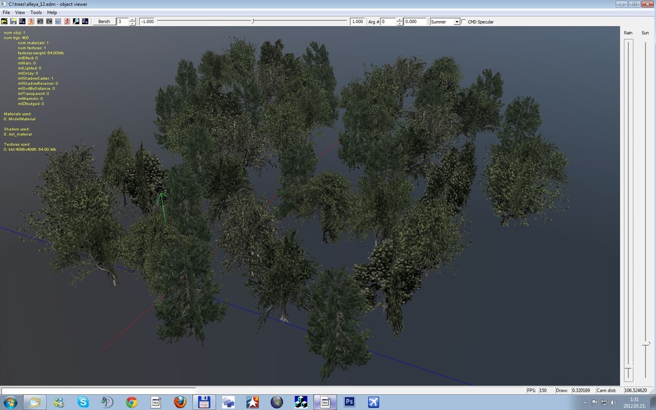Open the File menu
The width and height of the screenshot is (656, 410).
point(6,12)
